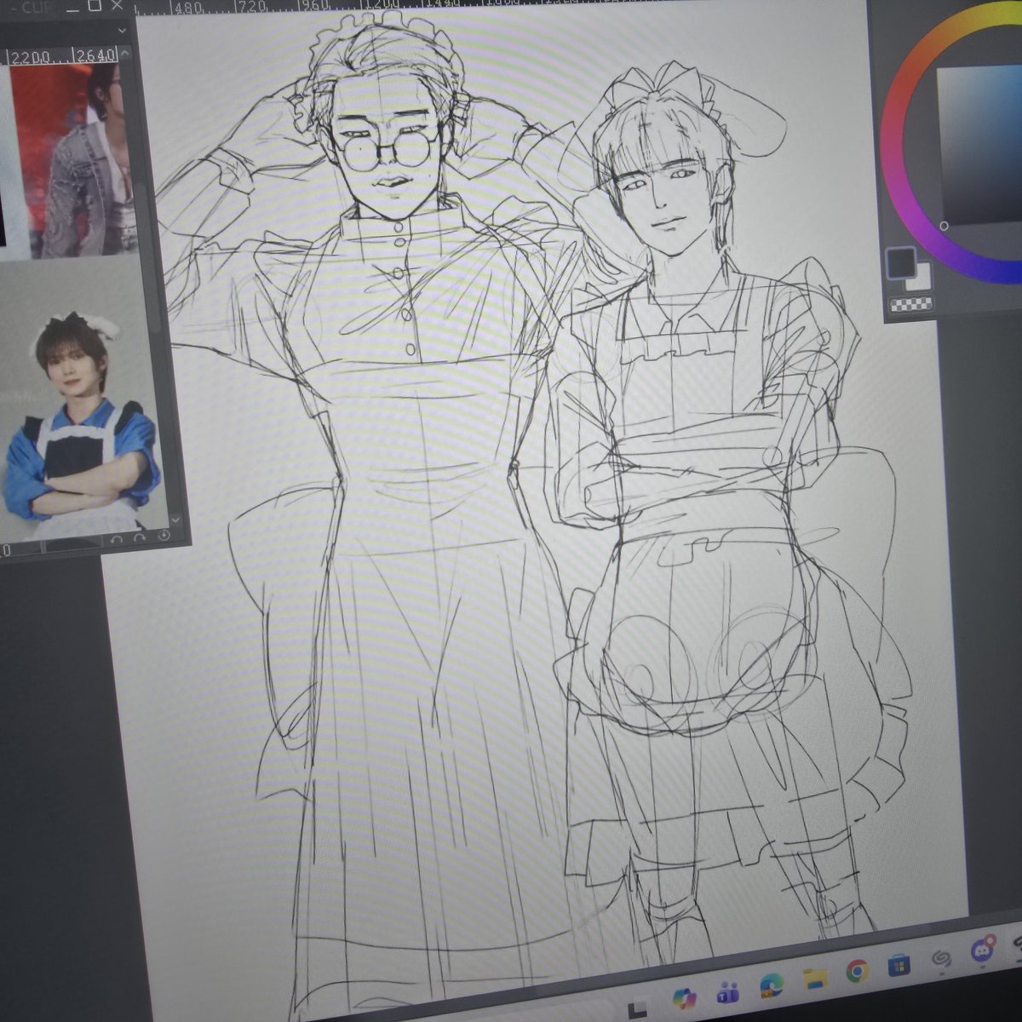Open Microsoft Edge from taskbar
Viewport: 1022px width, 1022px height.
(x=772, y=984)
